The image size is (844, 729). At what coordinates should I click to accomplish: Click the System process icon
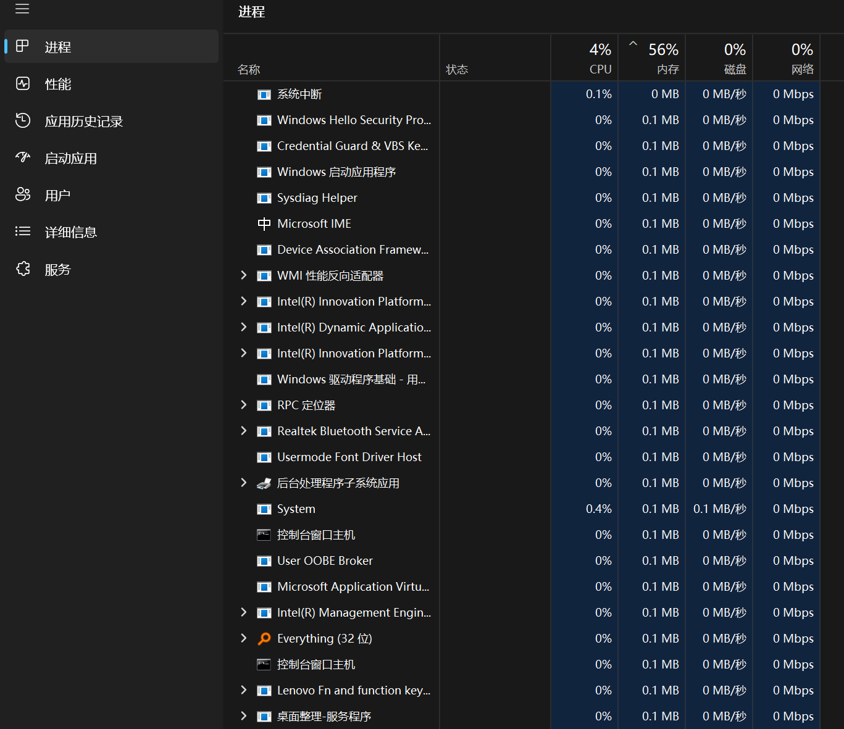click(264, 509)
